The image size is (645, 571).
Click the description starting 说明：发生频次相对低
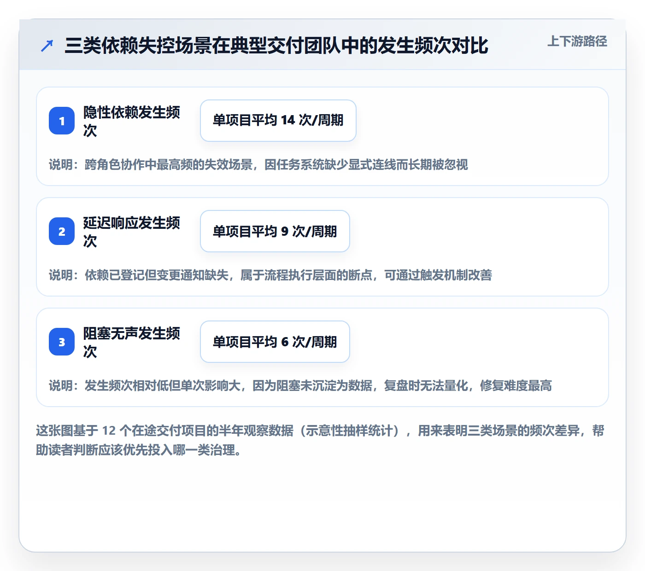(x=300, y=385)
